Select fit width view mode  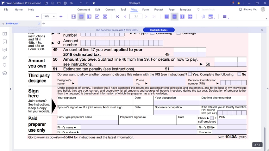coord(81,17)
